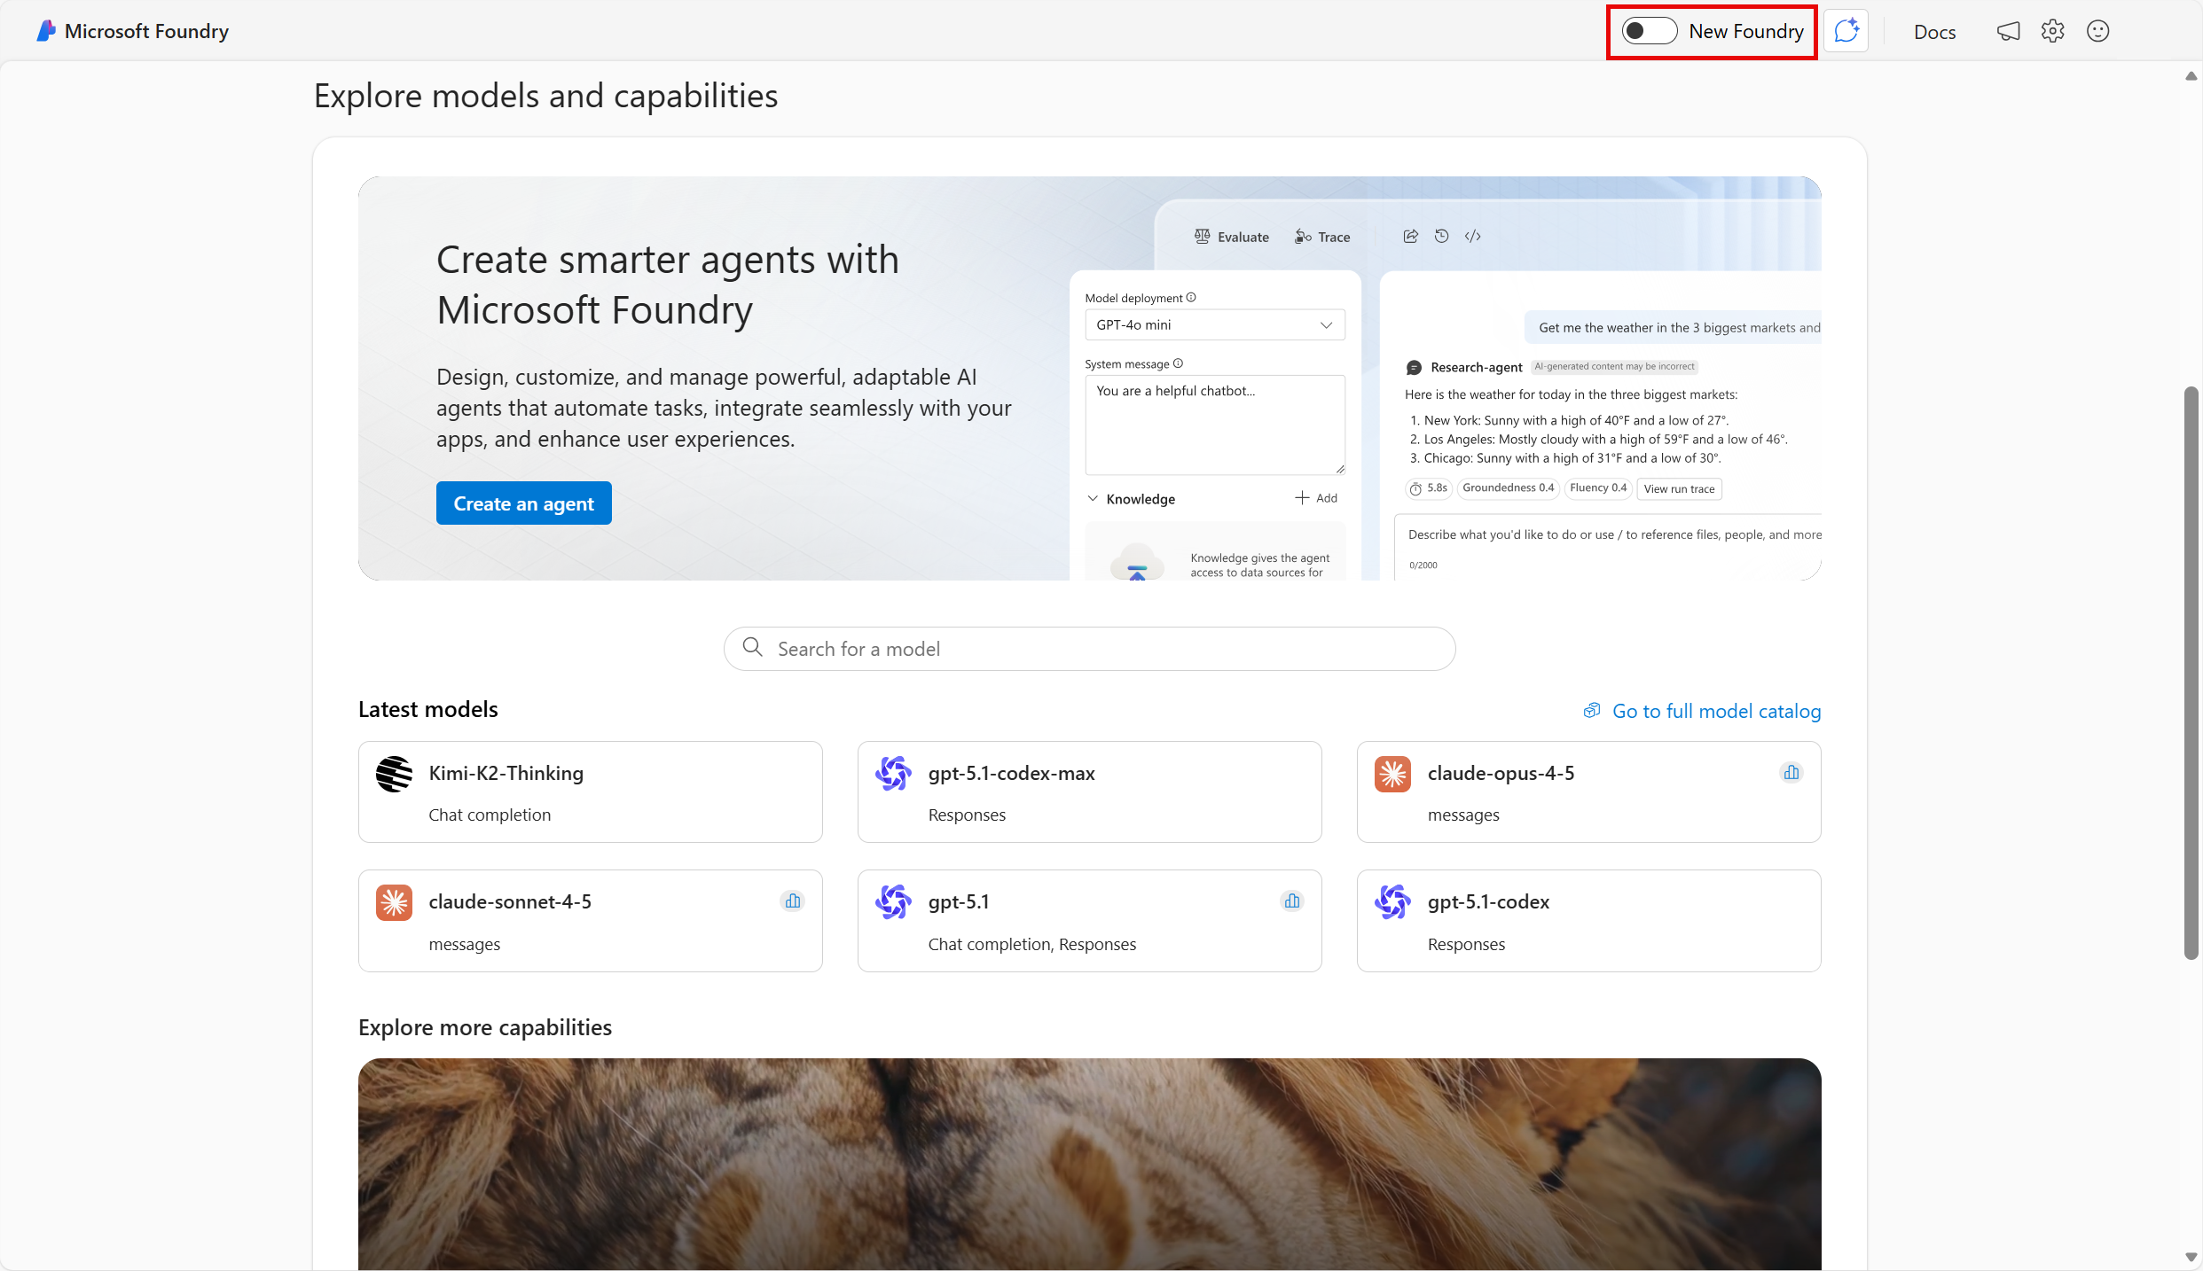This screenshot has width=2203, height=1271.
Task: Click Add next to Knowledge
Action: click(1317, 497)
